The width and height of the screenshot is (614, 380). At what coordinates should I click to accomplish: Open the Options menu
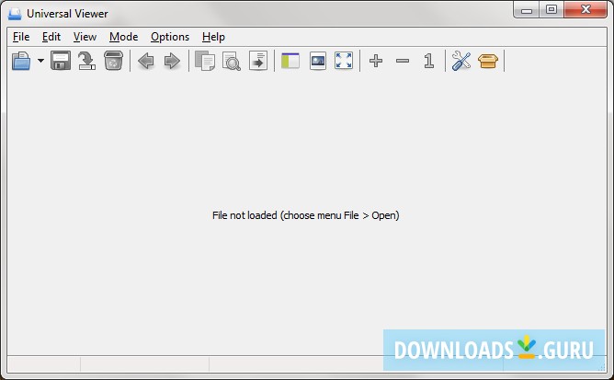170,37
